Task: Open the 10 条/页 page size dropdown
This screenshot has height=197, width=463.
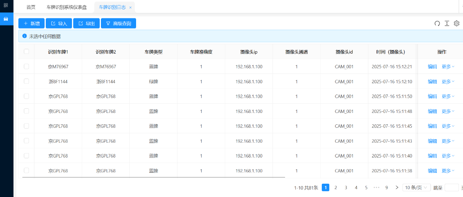Action: [416, 188]
